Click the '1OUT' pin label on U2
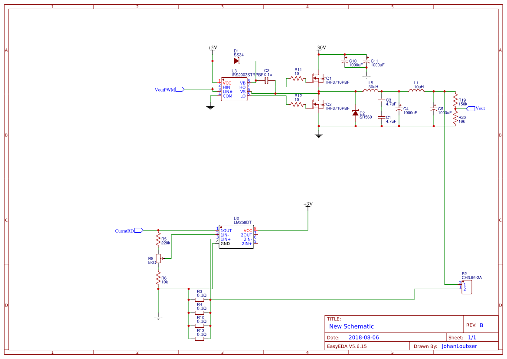507x359 pixels. (x=226, y=231)
